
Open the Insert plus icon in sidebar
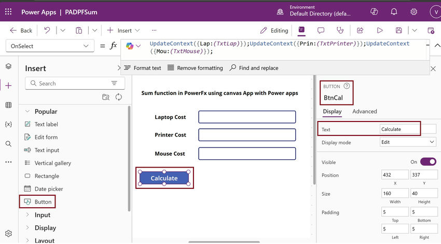coord(8,86)
